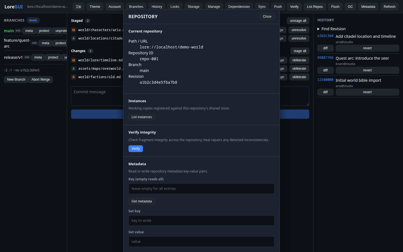Click the main badge beside BRANCHES header

(x=33, y=20)
